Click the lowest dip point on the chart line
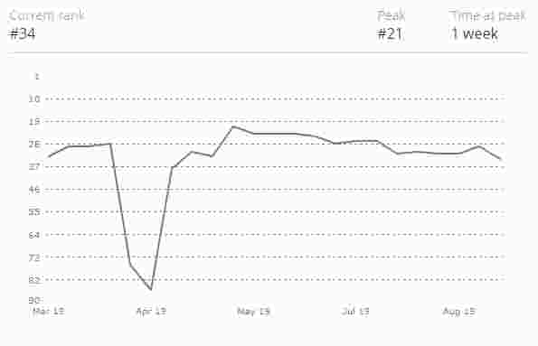This screenshot has height=346, width=538. [151, 289]
